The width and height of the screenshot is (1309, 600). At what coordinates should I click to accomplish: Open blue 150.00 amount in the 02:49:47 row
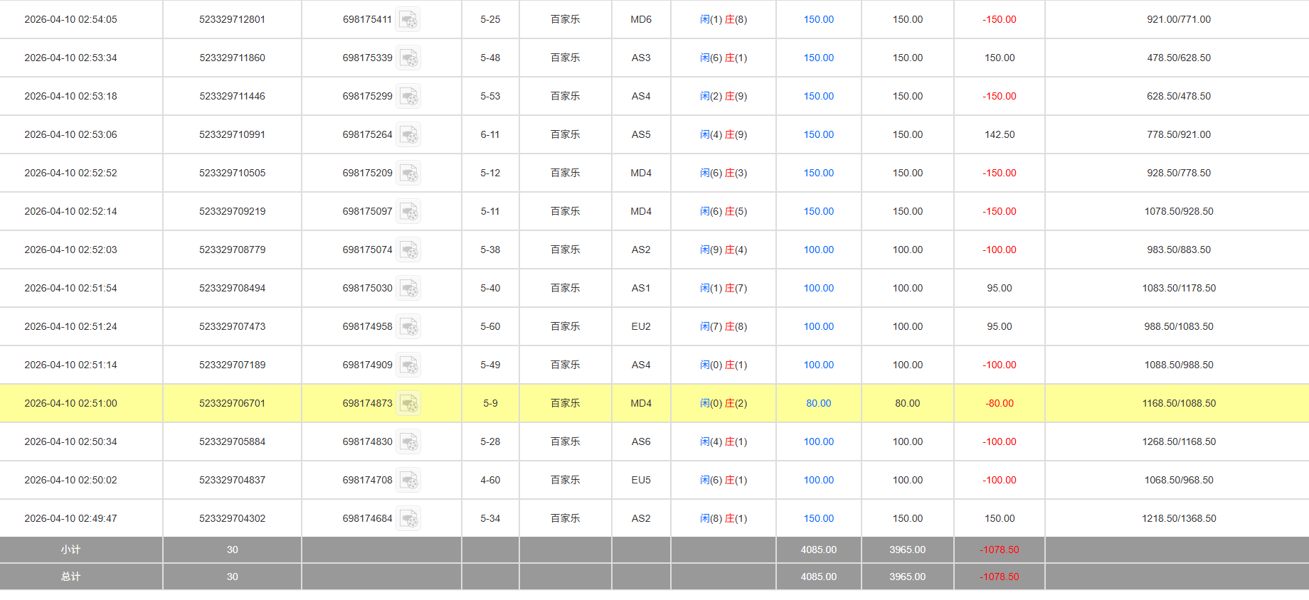818,519
